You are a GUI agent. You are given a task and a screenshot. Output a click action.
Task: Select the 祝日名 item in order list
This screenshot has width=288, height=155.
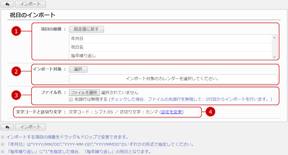(171, 47)
